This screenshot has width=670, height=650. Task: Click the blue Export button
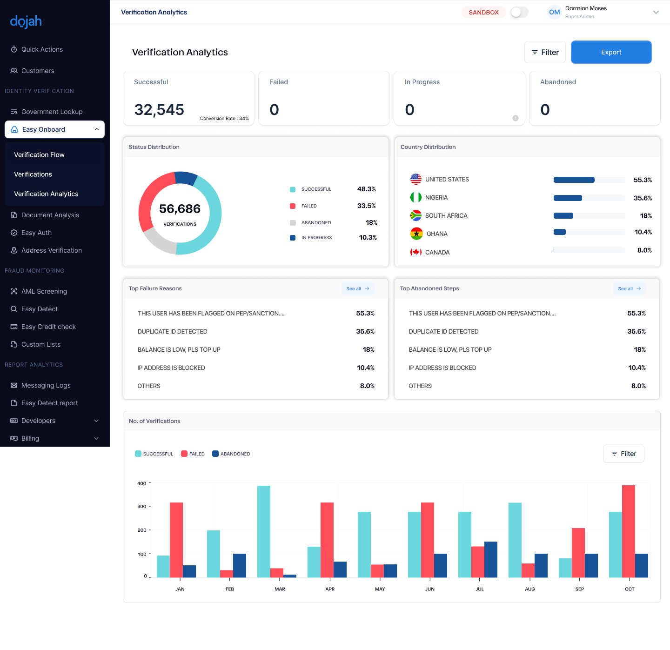[611, 52]
